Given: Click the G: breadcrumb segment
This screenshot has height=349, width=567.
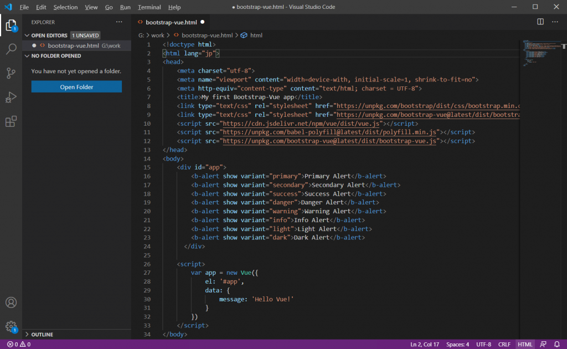Looking at the screenshot, I should (141, 35).
